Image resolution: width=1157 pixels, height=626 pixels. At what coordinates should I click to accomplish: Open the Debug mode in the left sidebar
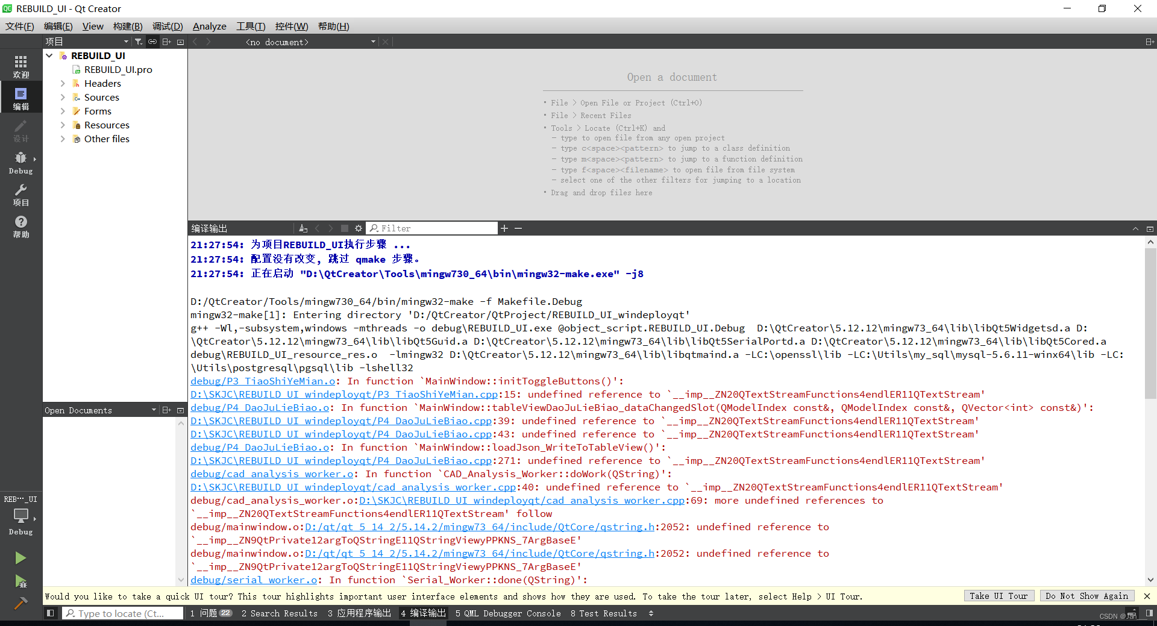tap(21, 163)
